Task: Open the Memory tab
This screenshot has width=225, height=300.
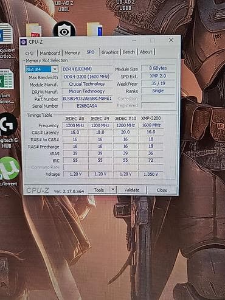Action: click(72, 53)
